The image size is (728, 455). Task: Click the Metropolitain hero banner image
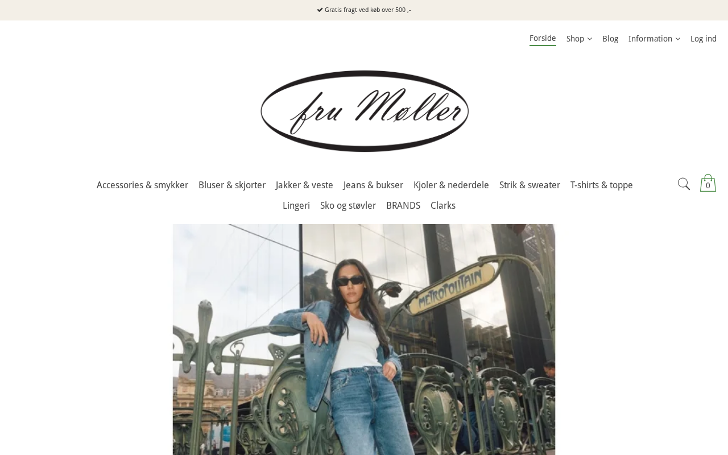click(364, 340)
